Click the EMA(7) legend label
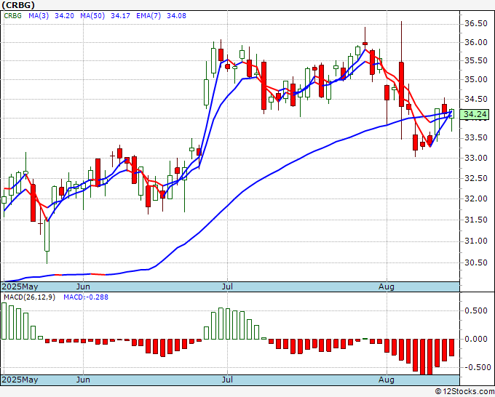495x397 pixels. click(148, 15)
